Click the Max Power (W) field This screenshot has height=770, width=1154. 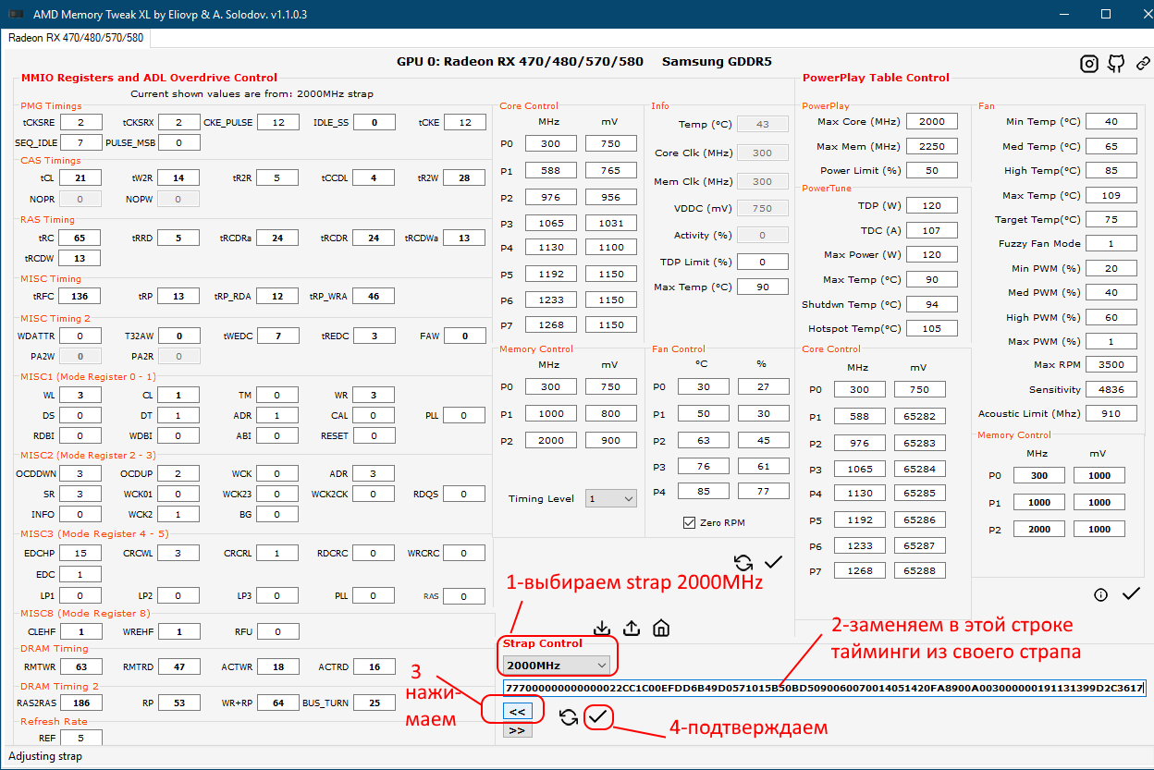932,255
